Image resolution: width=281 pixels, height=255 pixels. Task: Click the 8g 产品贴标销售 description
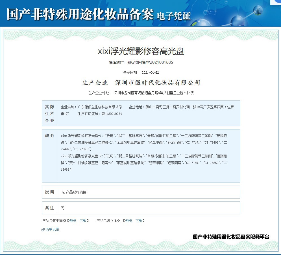pyautogui.click(x=73, y=192)
